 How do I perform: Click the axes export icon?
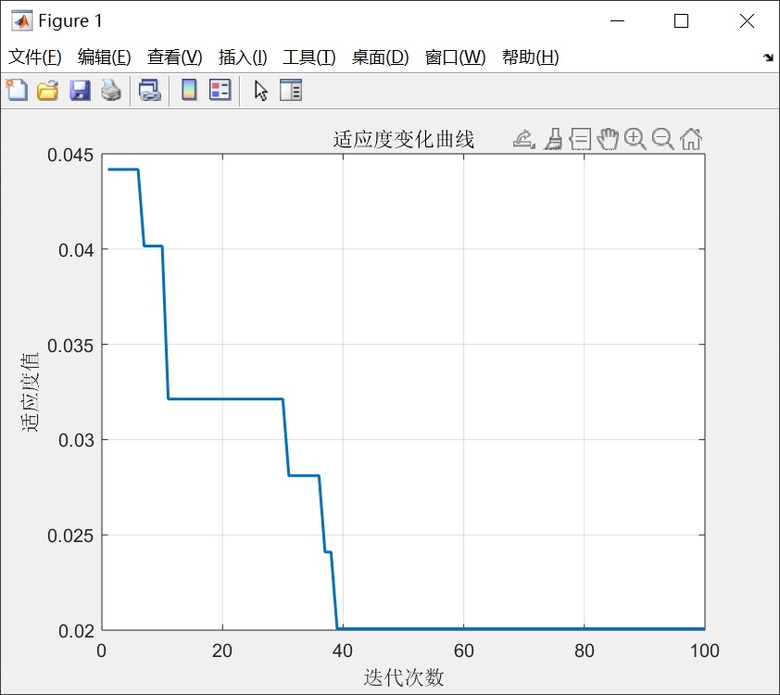coord(523,139)
